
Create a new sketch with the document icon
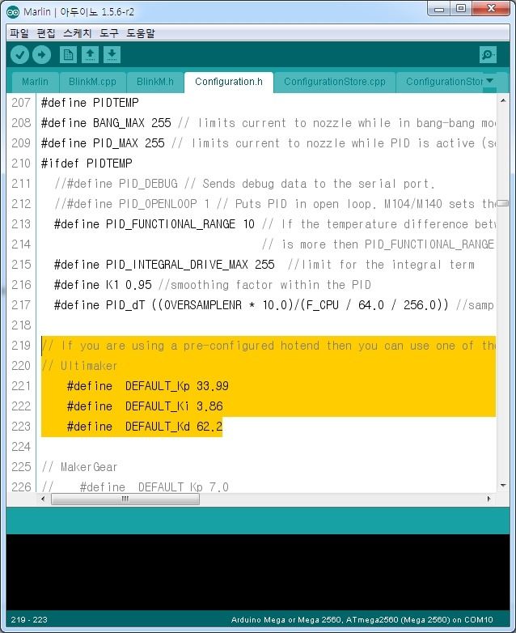tap(68, 55)
